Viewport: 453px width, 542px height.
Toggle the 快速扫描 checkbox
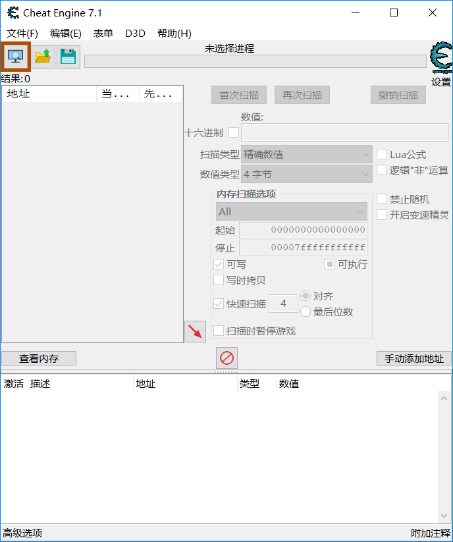[x=219, y=304]
